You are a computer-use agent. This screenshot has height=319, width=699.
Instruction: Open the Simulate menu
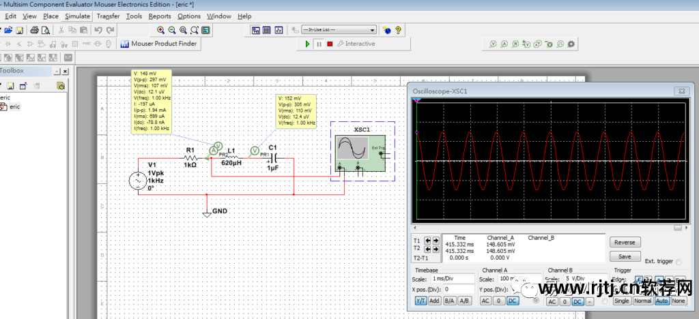point(77,16)
